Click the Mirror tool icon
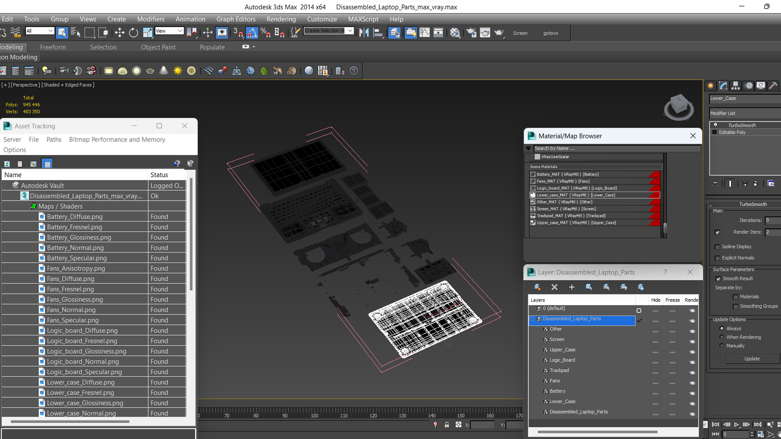This screenshot has height=439, width=781. click(x=364, y=33)
